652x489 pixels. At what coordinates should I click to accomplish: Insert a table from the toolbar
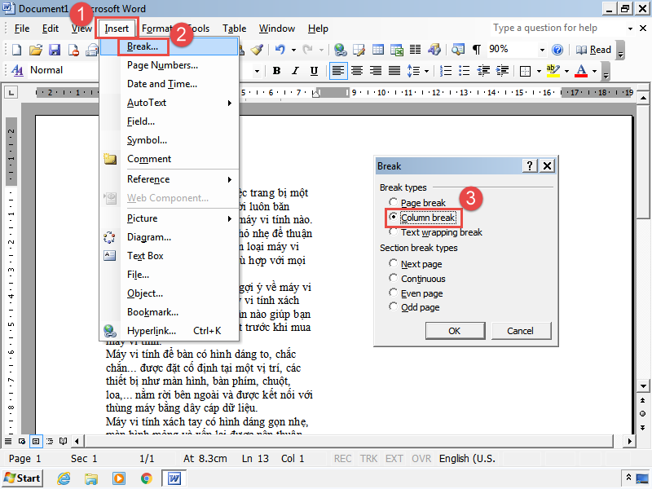pos(378,50)
